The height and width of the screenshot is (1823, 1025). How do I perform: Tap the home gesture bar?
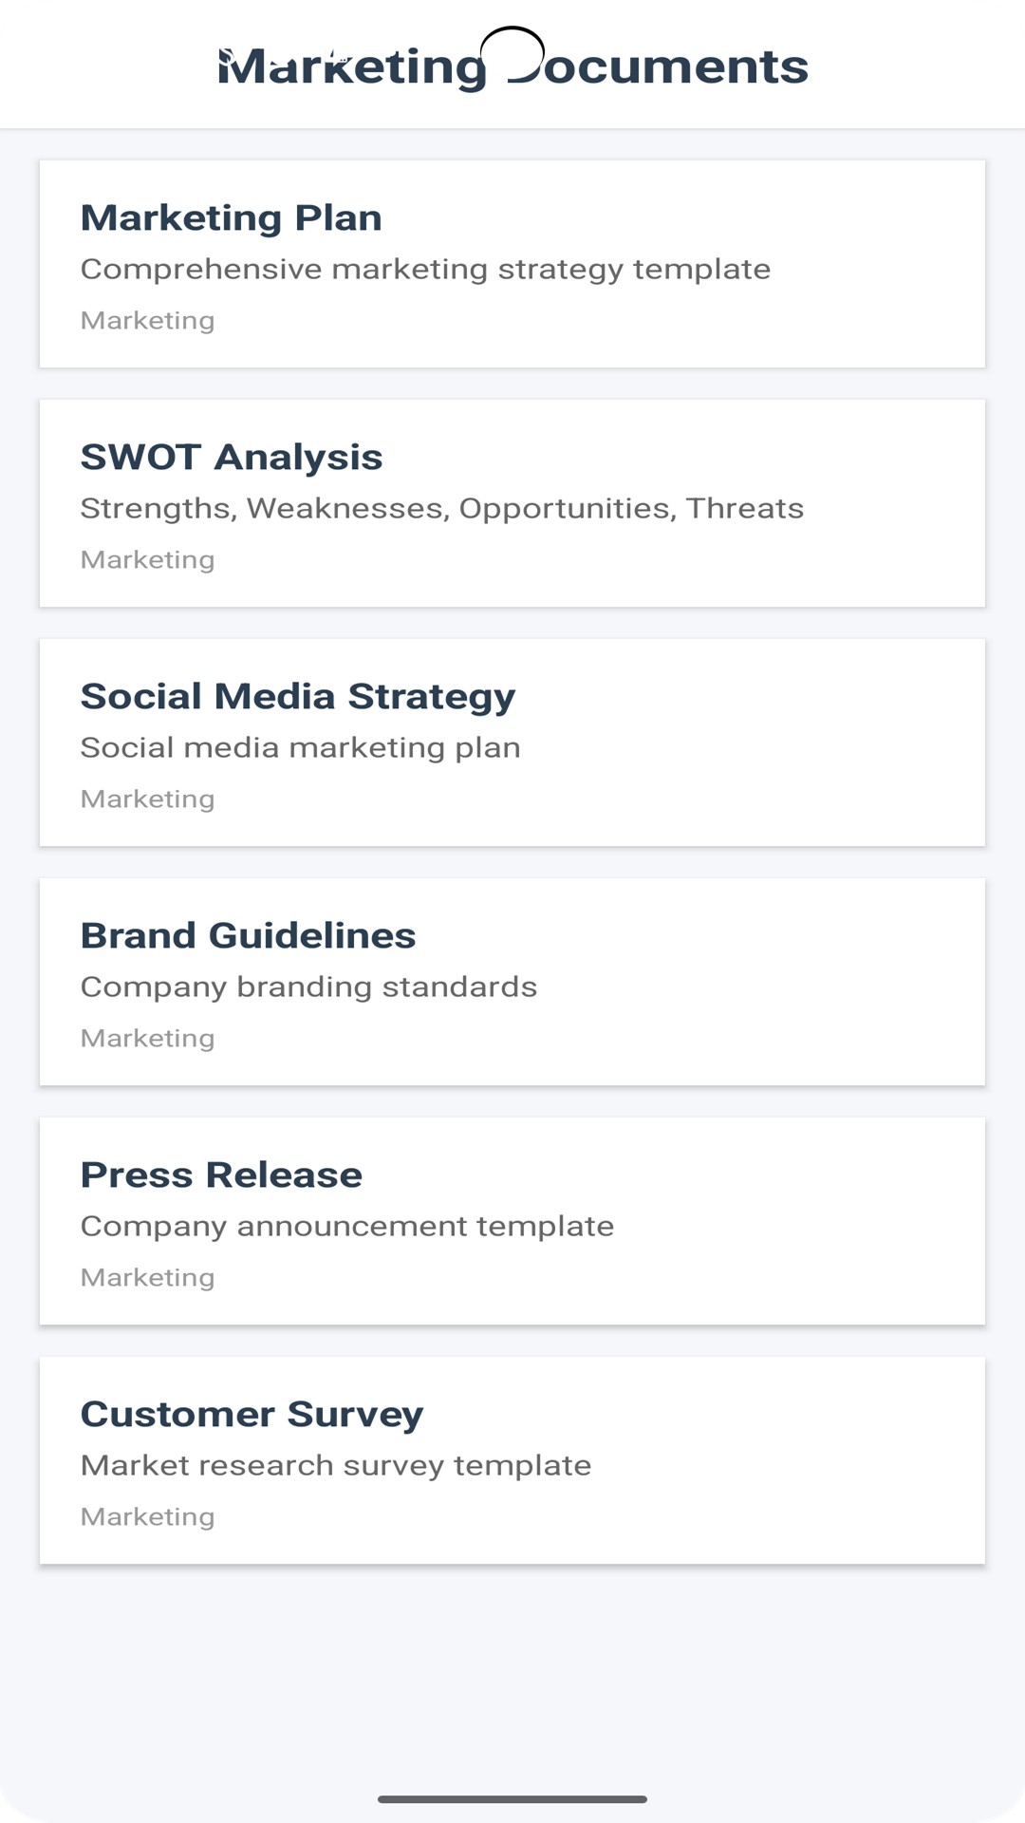(512, 1799)
